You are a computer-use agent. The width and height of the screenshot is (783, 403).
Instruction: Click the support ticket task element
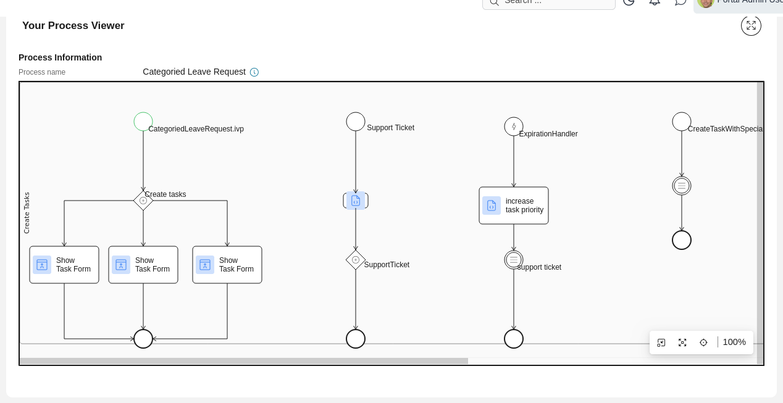(x=514, y=260)
